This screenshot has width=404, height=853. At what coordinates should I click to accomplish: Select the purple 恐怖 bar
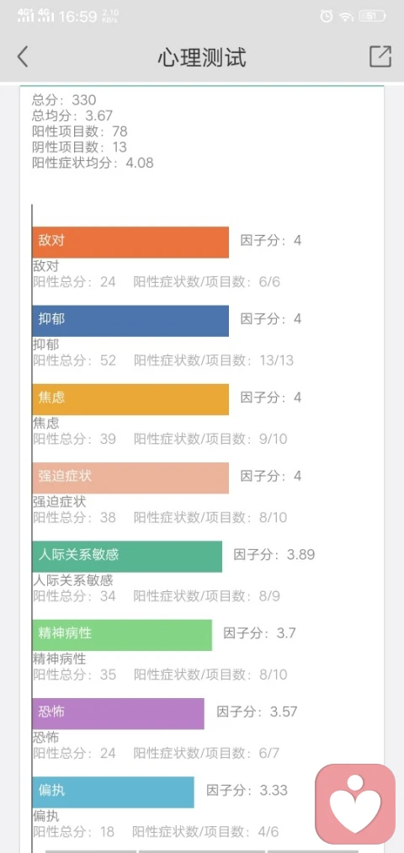coord(119,713)
